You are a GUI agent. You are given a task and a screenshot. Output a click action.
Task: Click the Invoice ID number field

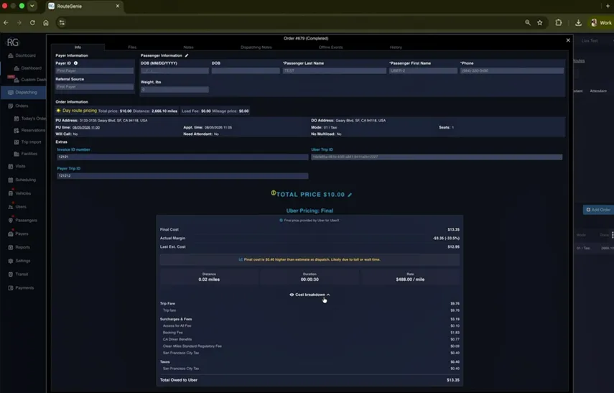[182, 157]
